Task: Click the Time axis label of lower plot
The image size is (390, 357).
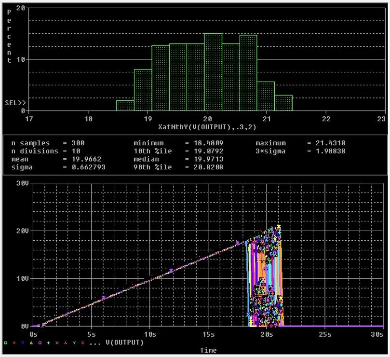Action: [x=208, y=350]
